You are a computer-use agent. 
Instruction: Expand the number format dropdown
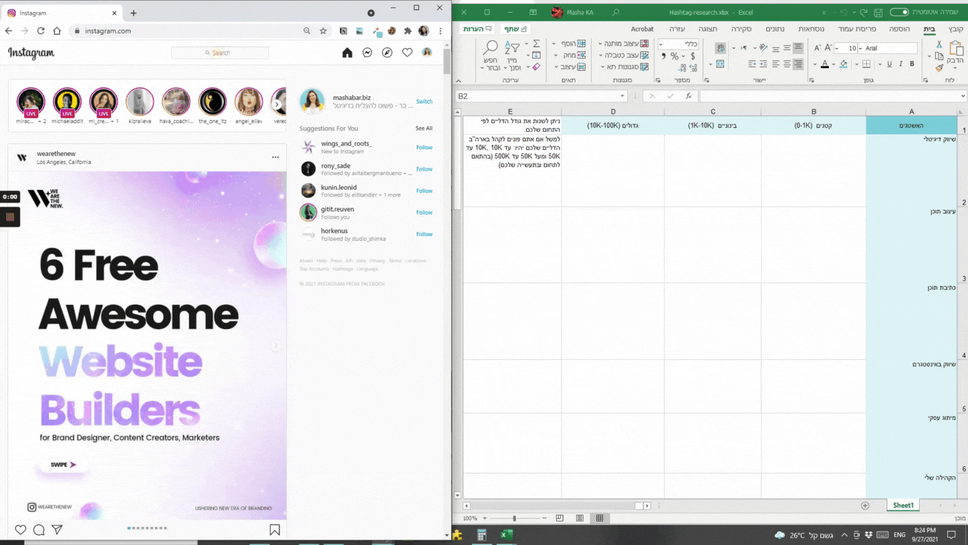click(661, 44)
